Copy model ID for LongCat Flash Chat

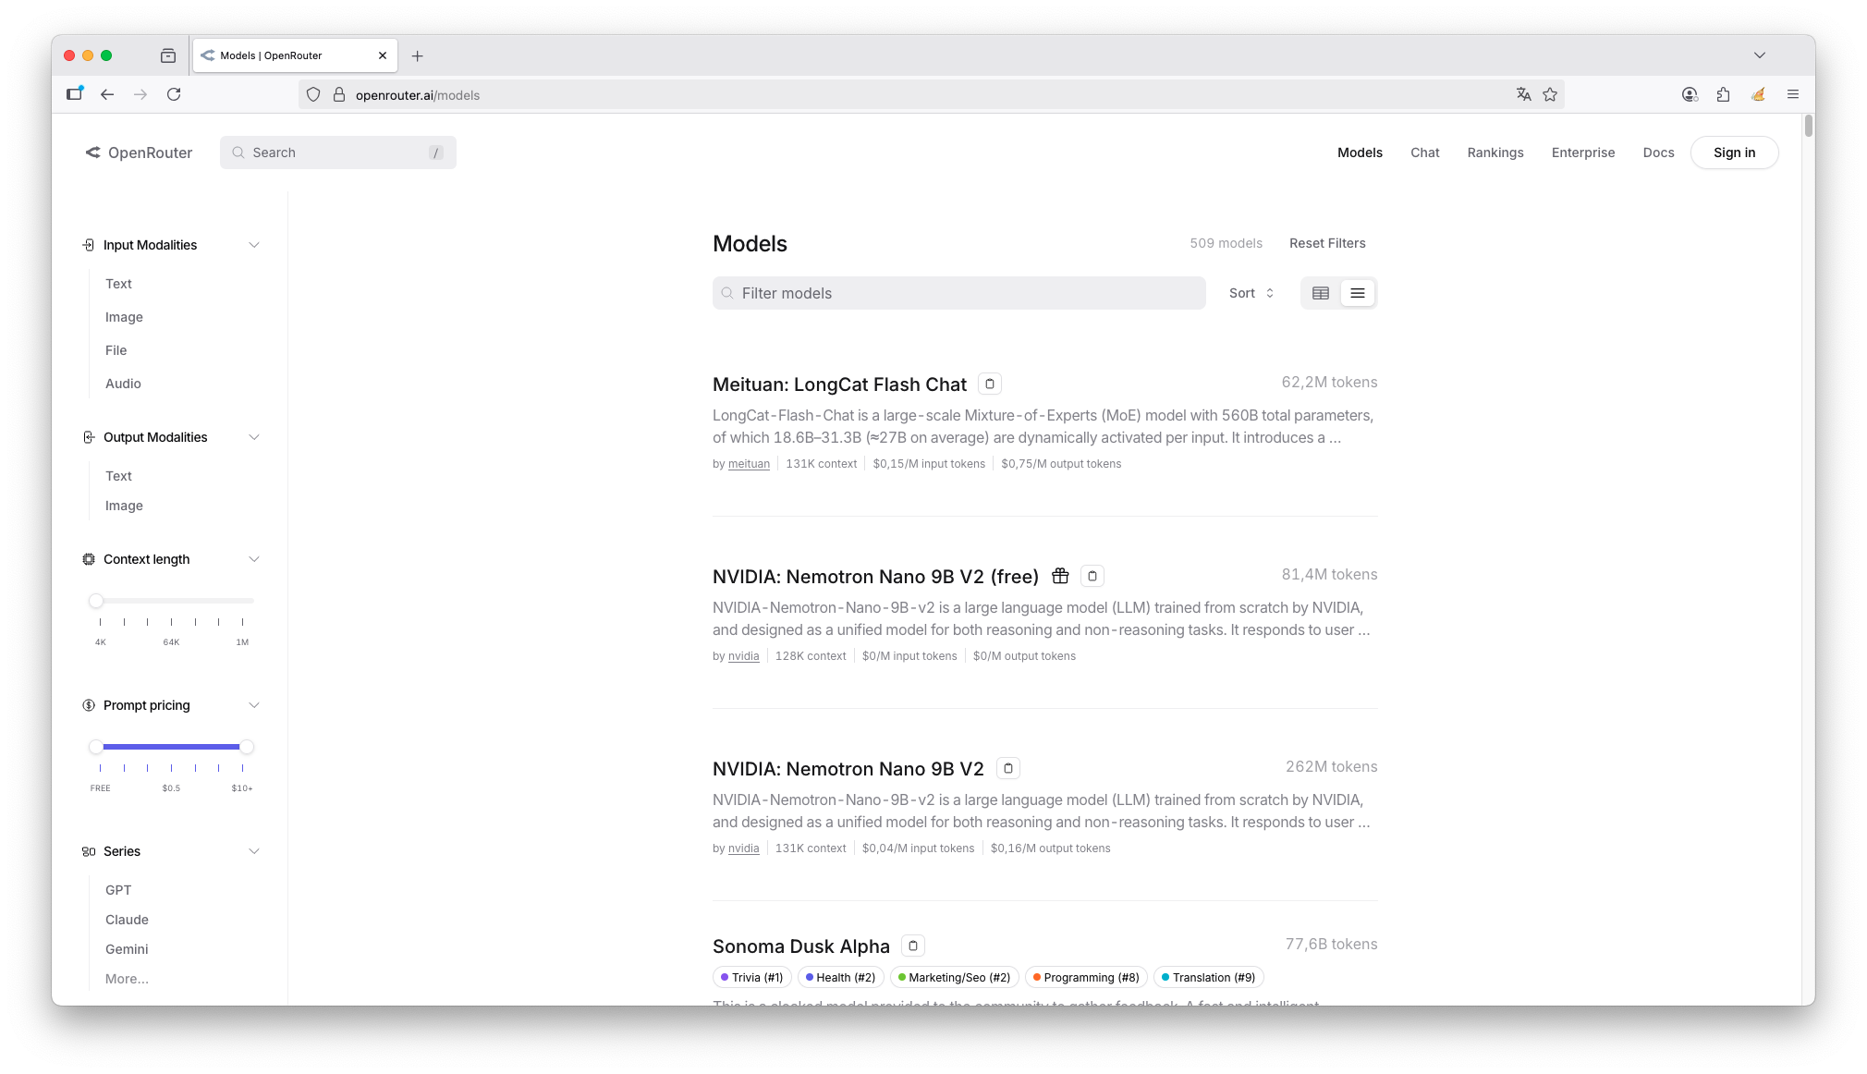point(990,384)
